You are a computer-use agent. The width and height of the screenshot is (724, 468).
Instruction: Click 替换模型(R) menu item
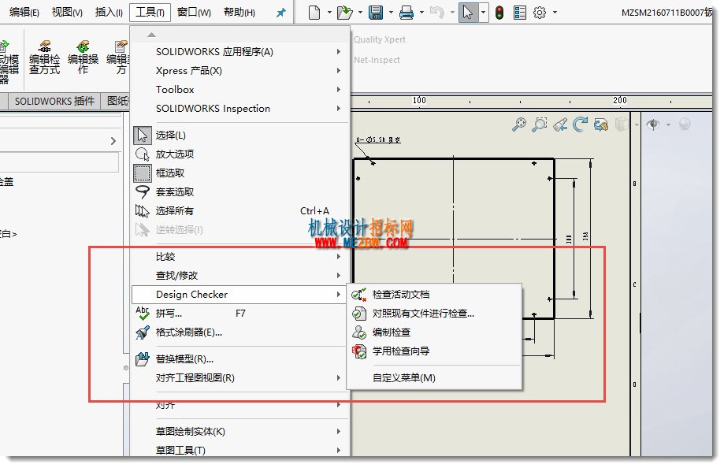pos(239,358)
